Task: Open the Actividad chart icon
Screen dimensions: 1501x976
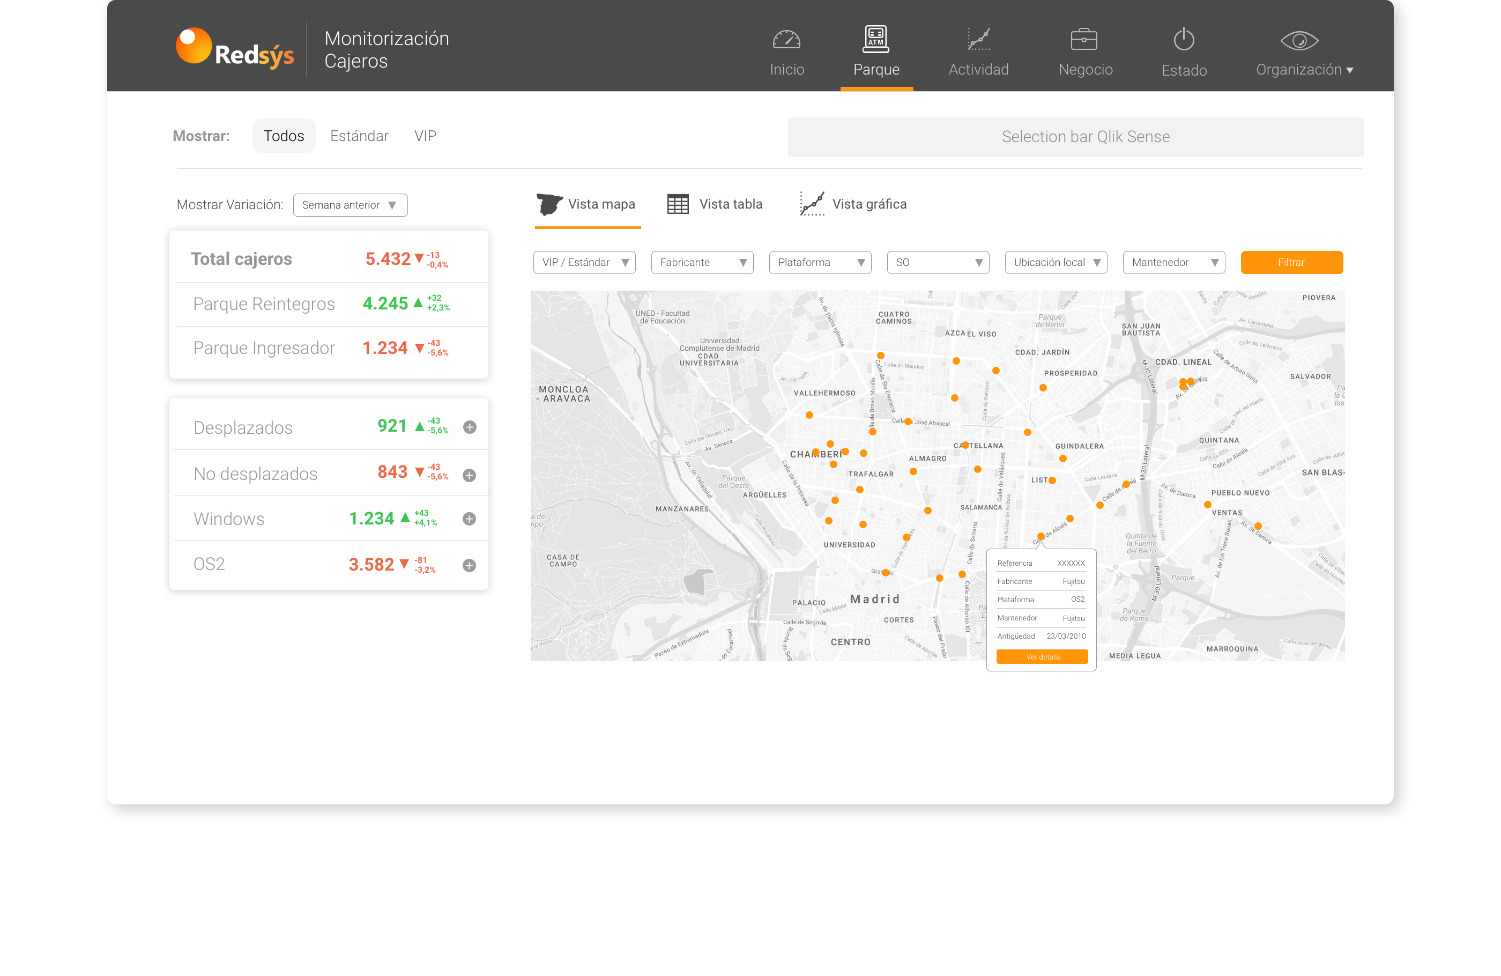Action: click(x=979, y=39)
